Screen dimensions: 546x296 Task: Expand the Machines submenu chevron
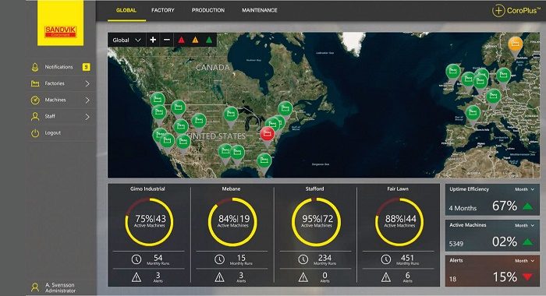pos(87,100)
